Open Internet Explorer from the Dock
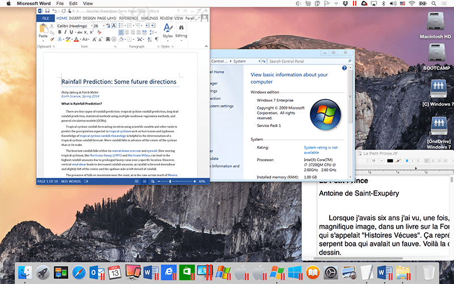The width and height of the screenshot is (454, 284). (x=169, y=273)
